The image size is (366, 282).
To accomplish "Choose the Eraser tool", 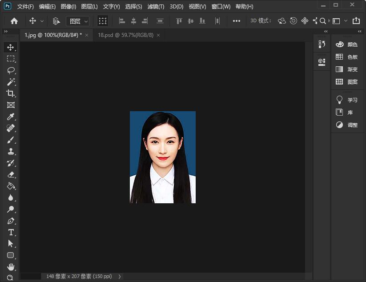I will pos(11,174).
